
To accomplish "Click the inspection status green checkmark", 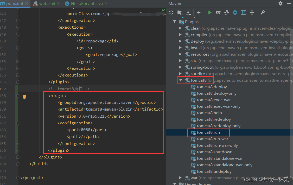I will [163, 10].
